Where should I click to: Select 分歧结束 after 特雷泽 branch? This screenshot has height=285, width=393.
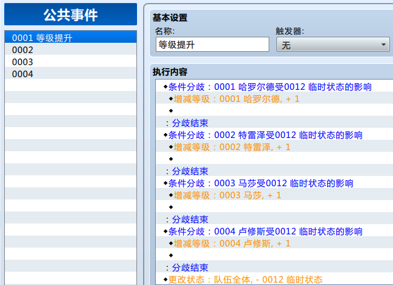(274, 171)
